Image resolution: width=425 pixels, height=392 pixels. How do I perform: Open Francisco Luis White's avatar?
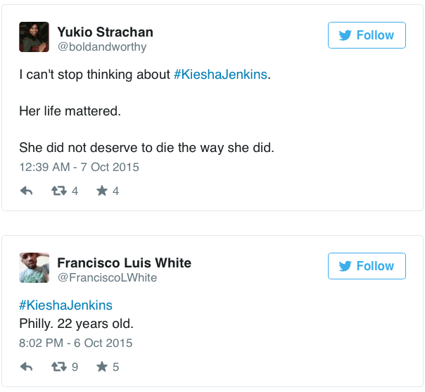click(34, 268)
